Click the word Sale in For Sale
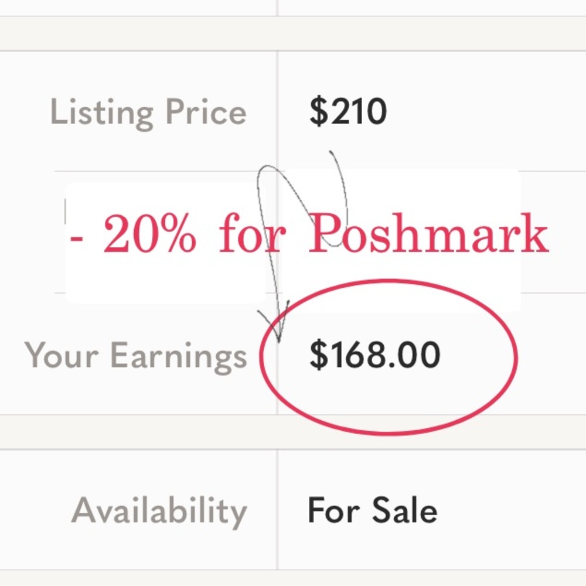The height and width of the screenshot is (586, 586). click(x=405, y=510)
